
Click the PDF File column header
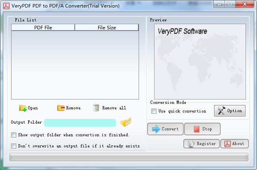pos(43,27)
